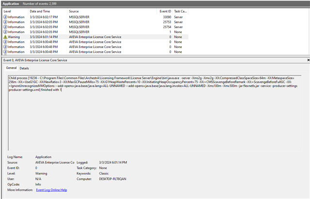Click the 'Event 0, AVEVA Enterprise License Core Service' pane title

[35, 60]
